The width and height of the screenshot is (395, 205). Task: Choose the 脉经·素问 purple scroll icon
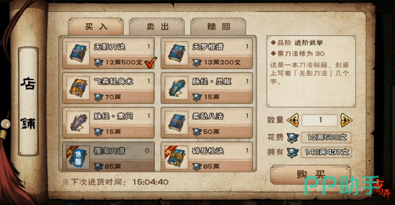tap(78, 123)
